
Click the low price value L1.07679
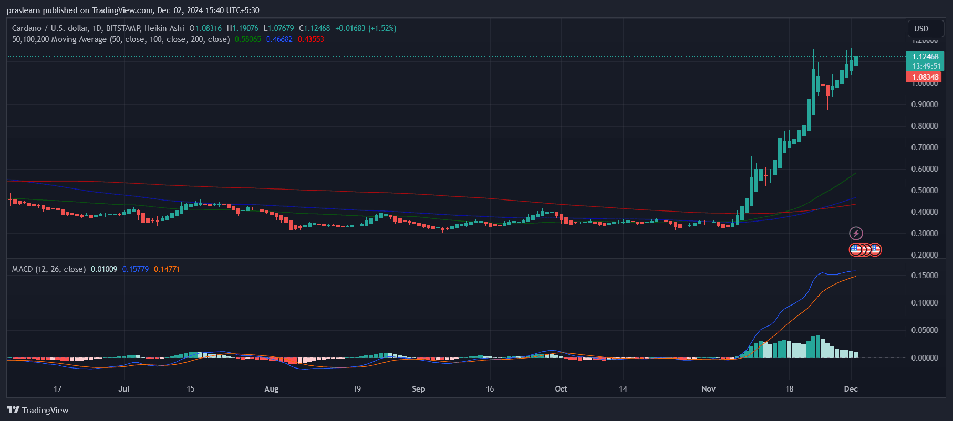coord(278,28)
